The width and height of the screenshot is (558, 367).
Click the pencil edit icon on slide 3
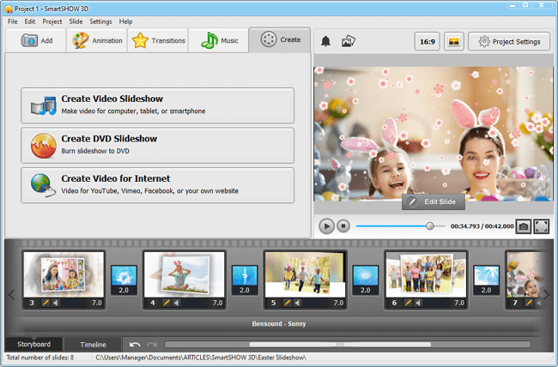[x=45, y=303]
